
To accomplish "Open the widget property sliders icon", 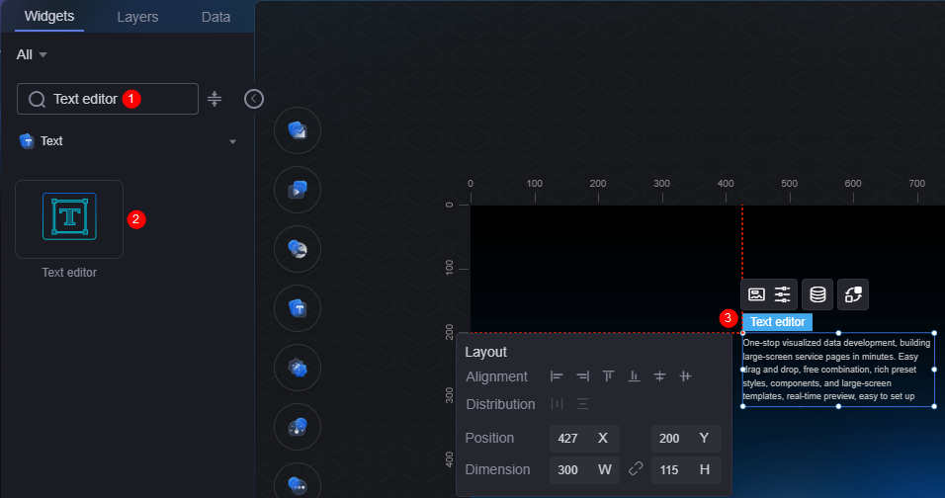I will click(x=782, y=294).
